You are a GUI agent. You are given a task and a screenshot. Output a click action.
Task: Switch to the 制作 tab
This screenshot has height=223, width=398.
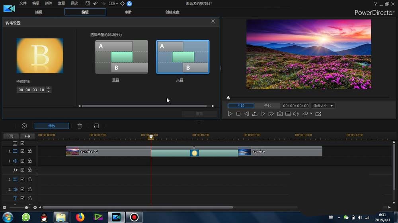click(129, 12)
